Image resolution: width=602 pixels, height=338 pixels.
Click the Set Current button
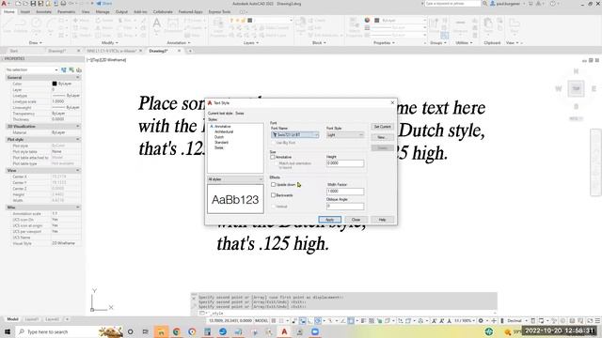(x=382, y=127)
